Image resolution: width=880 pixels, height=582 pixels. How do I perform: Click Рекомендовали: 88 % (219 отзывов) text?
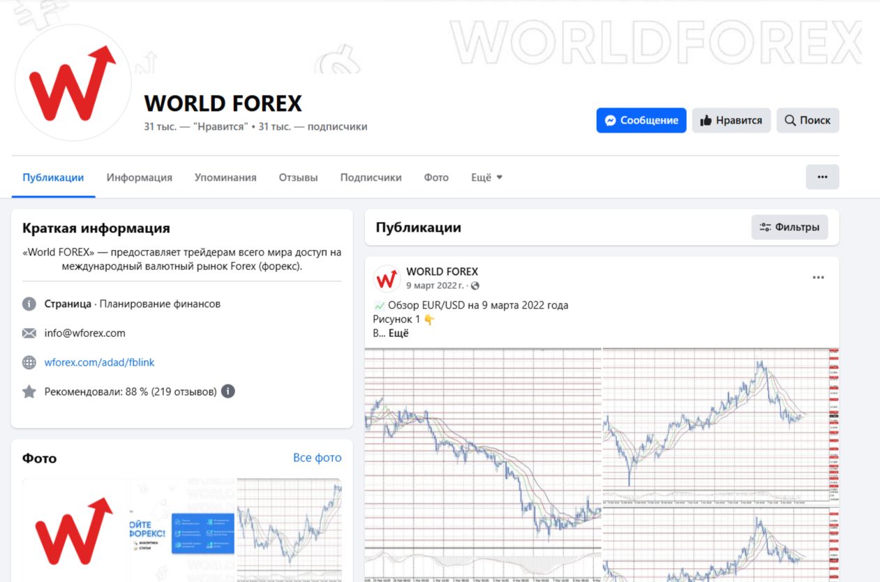(130, 391)
